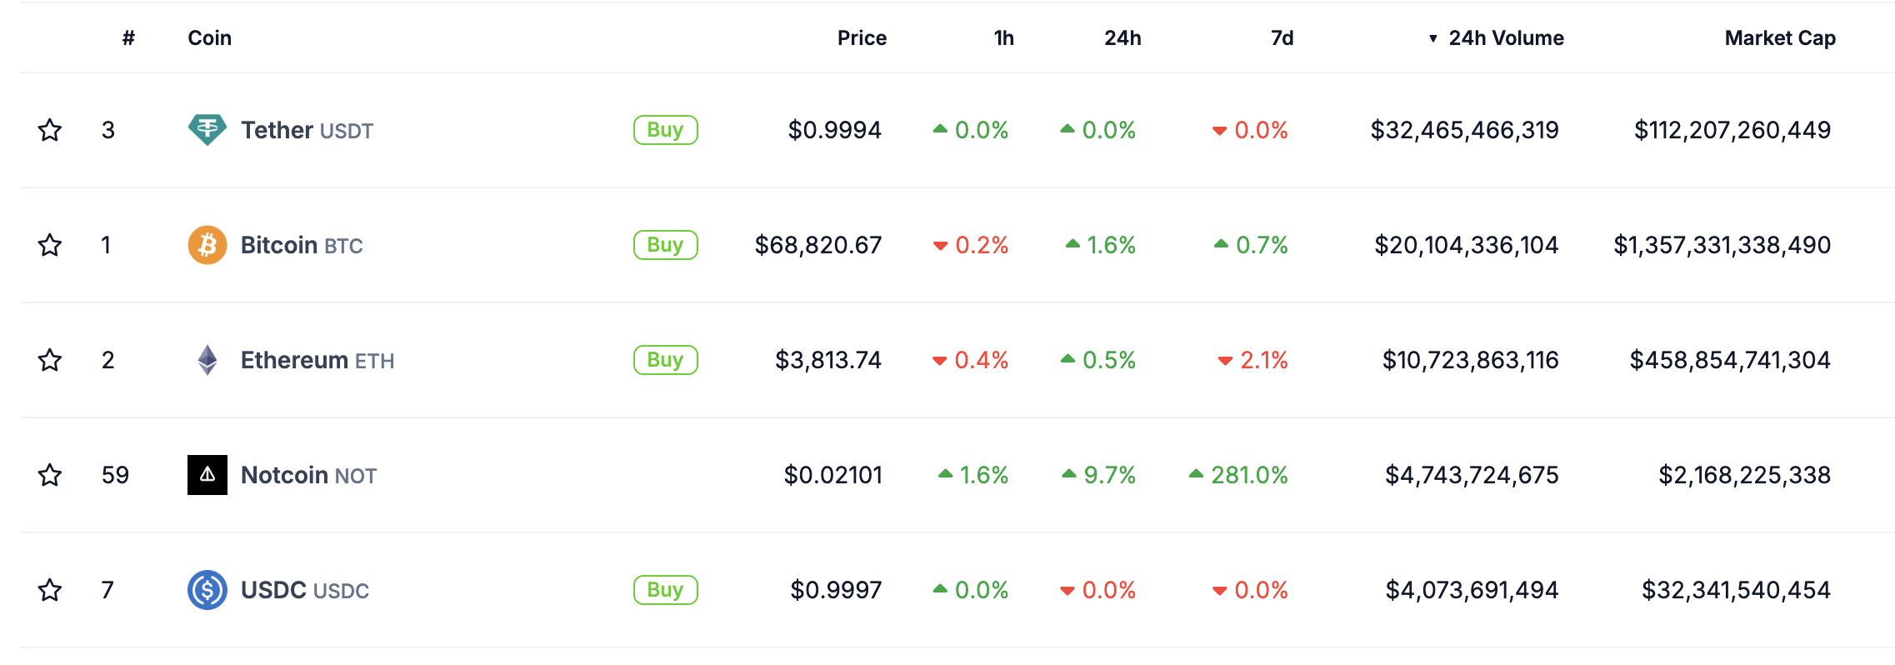
Task: Sort the table by Market Cap header
Action: point(1779,38)
